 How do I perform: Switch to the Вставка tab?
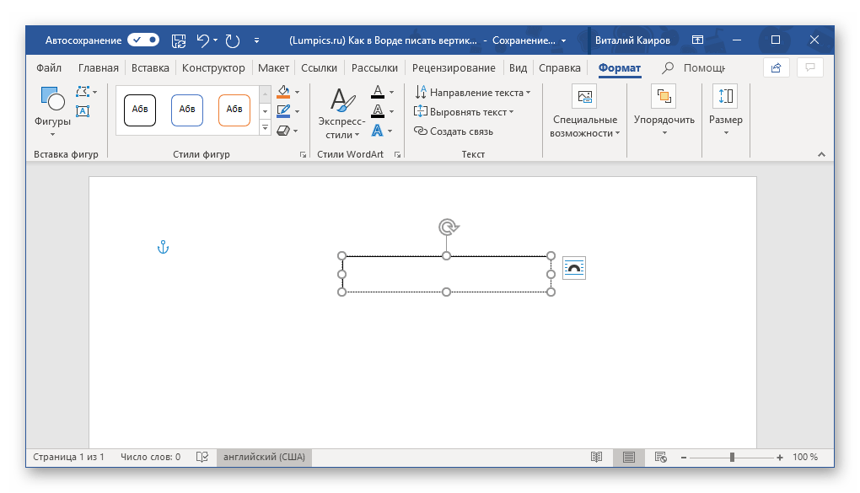150,68
